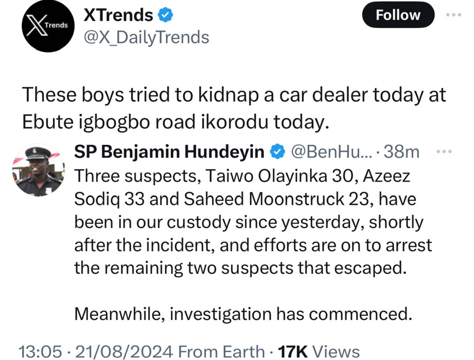Click the 'Meanwhile, investigation has commenced' line
Viewport: 474px width, 360px height.
pos(243,314)
